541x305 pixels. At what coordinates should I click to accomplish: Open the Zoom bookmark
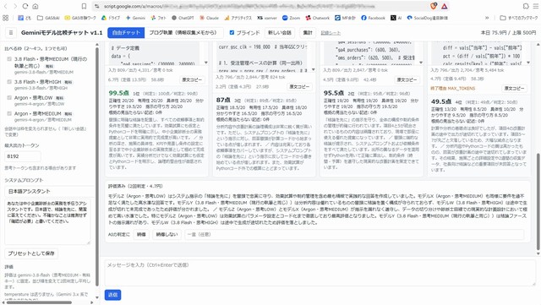291,18
